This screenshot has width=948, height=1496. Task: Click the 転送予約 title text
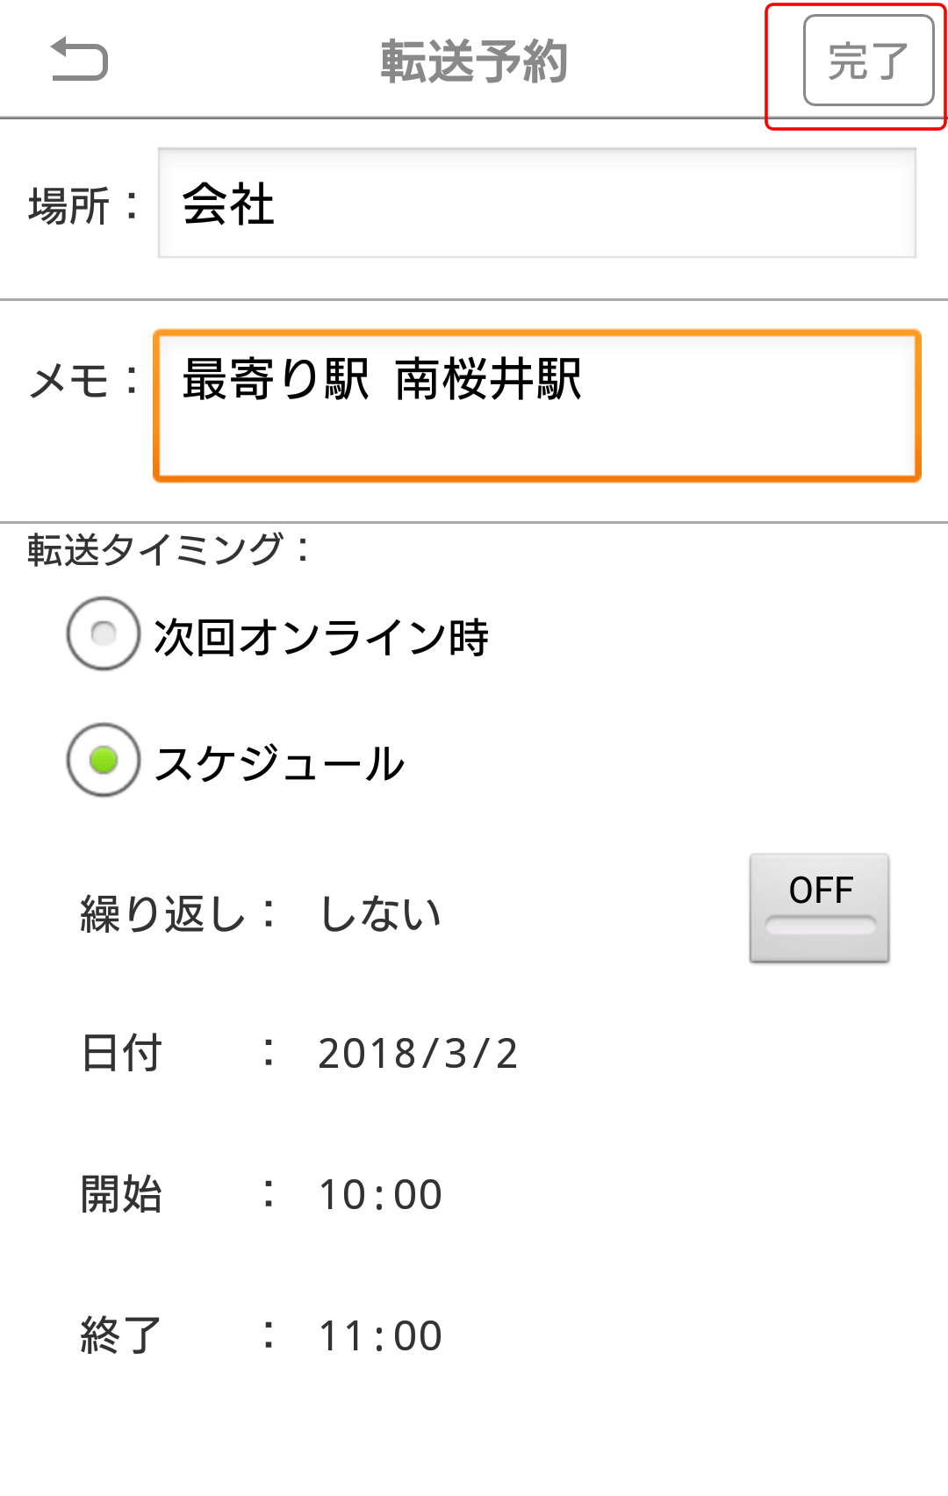pyautogui.click(x=474, y=61)
